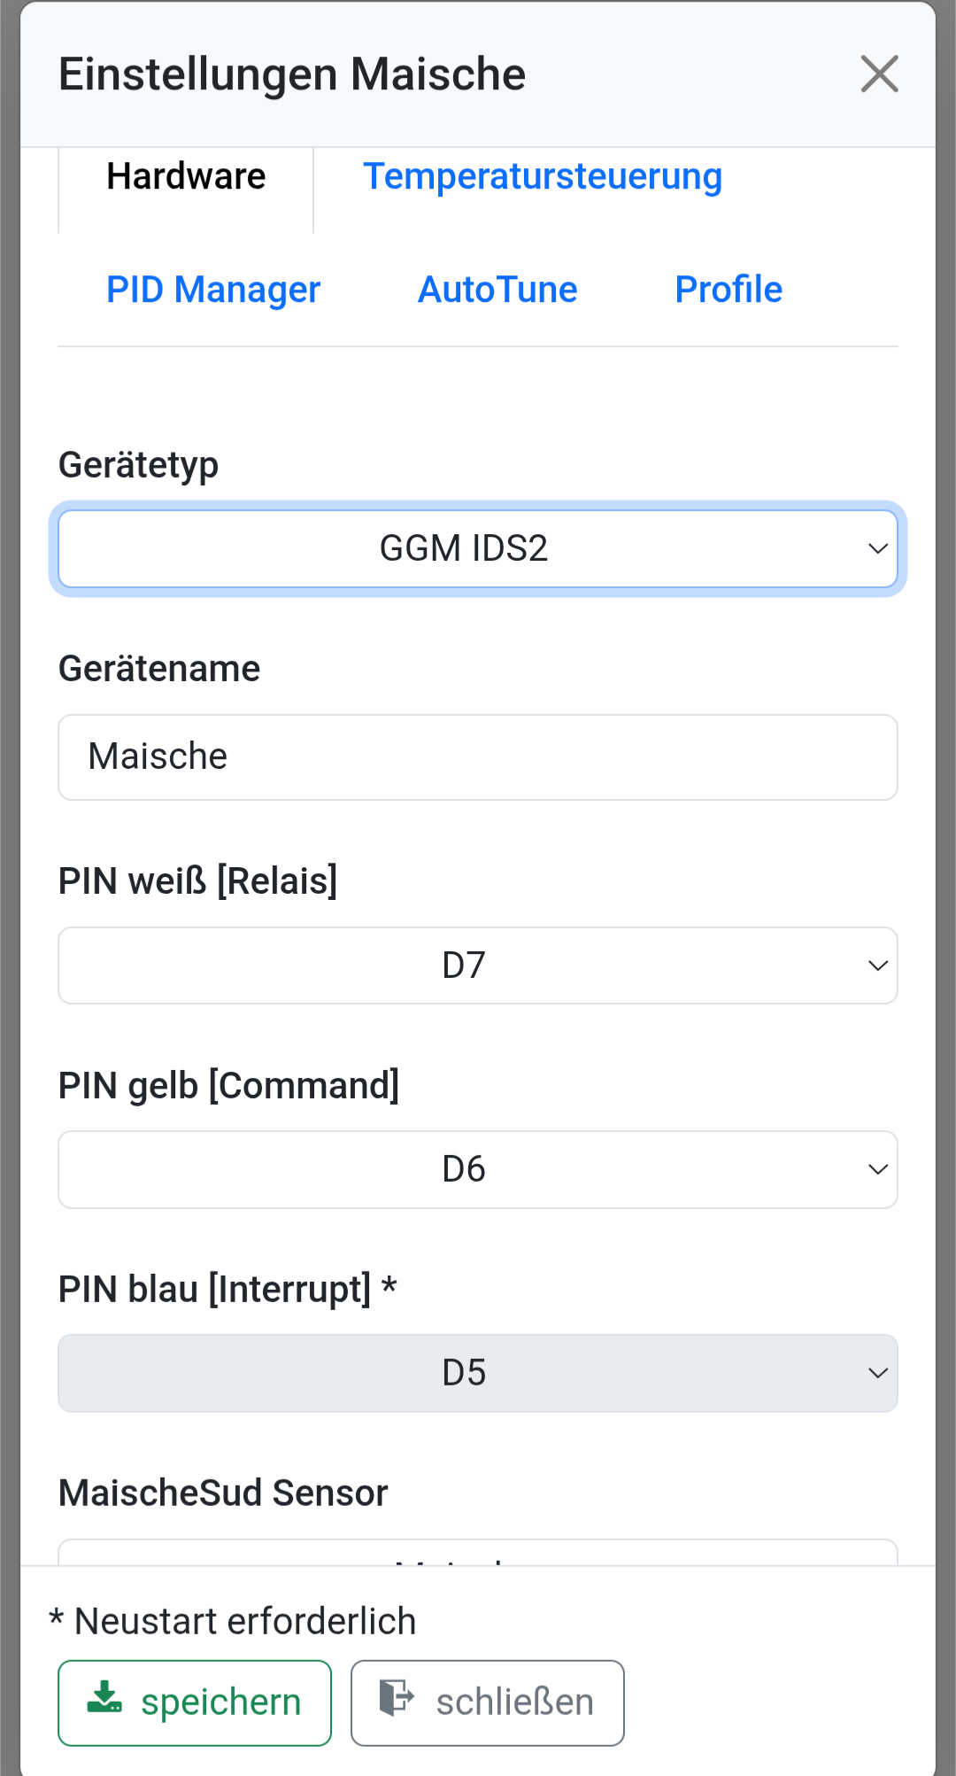The image size is (956, 1776).
Task: Expand the PIN gelb [Command] dropdown
Action: (464, 1170)
